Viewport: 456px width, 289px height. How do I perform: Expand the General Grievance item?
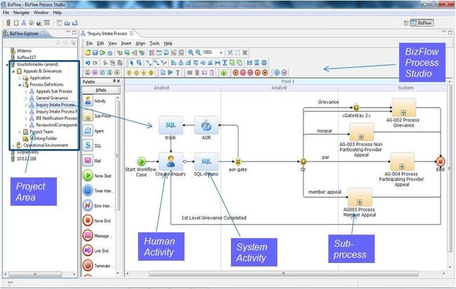click(26, 98)
